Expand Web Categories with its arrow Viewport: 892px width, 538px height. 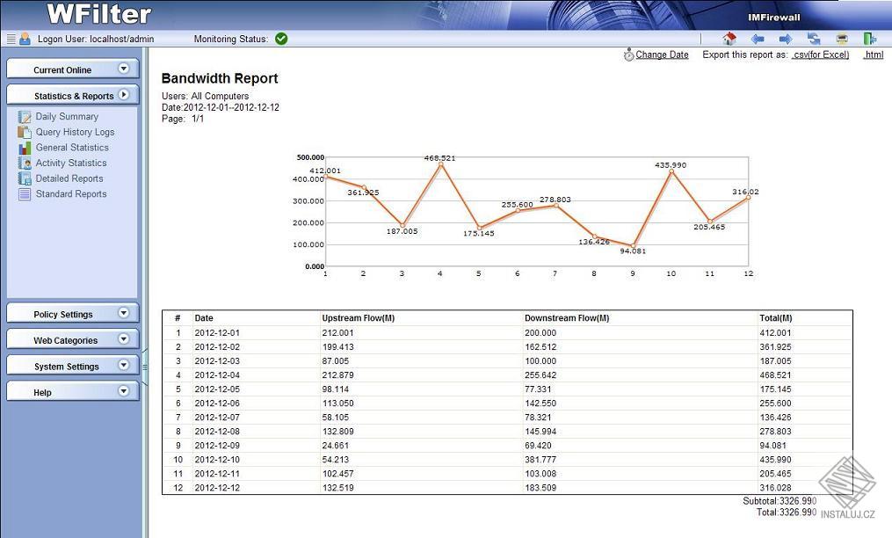[x=123, y=339]
